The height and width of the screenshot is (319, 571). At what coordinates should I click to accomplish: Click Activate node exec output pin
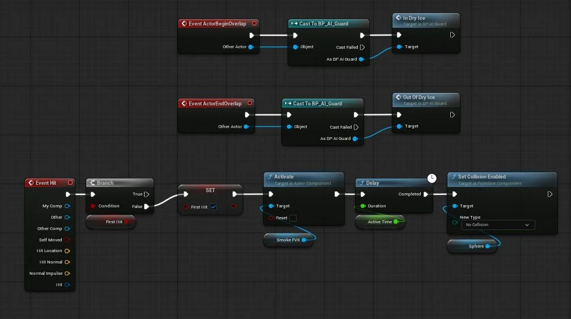click(337, 194)
